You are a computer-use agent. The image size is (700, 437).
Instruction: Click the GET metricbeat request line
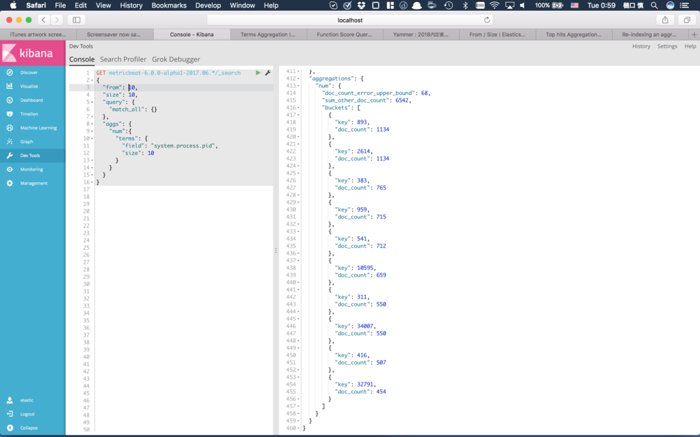[x=168, y=72]
